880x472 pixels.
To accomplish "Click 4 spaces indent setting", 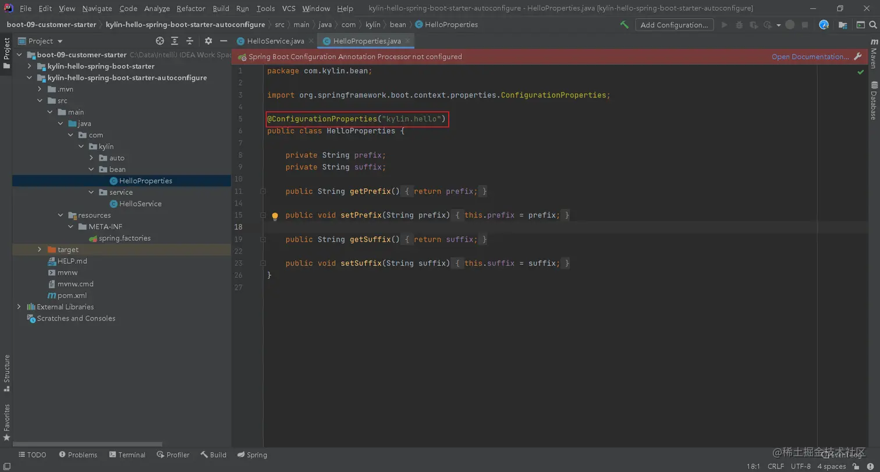I will (x=831, y=466).
